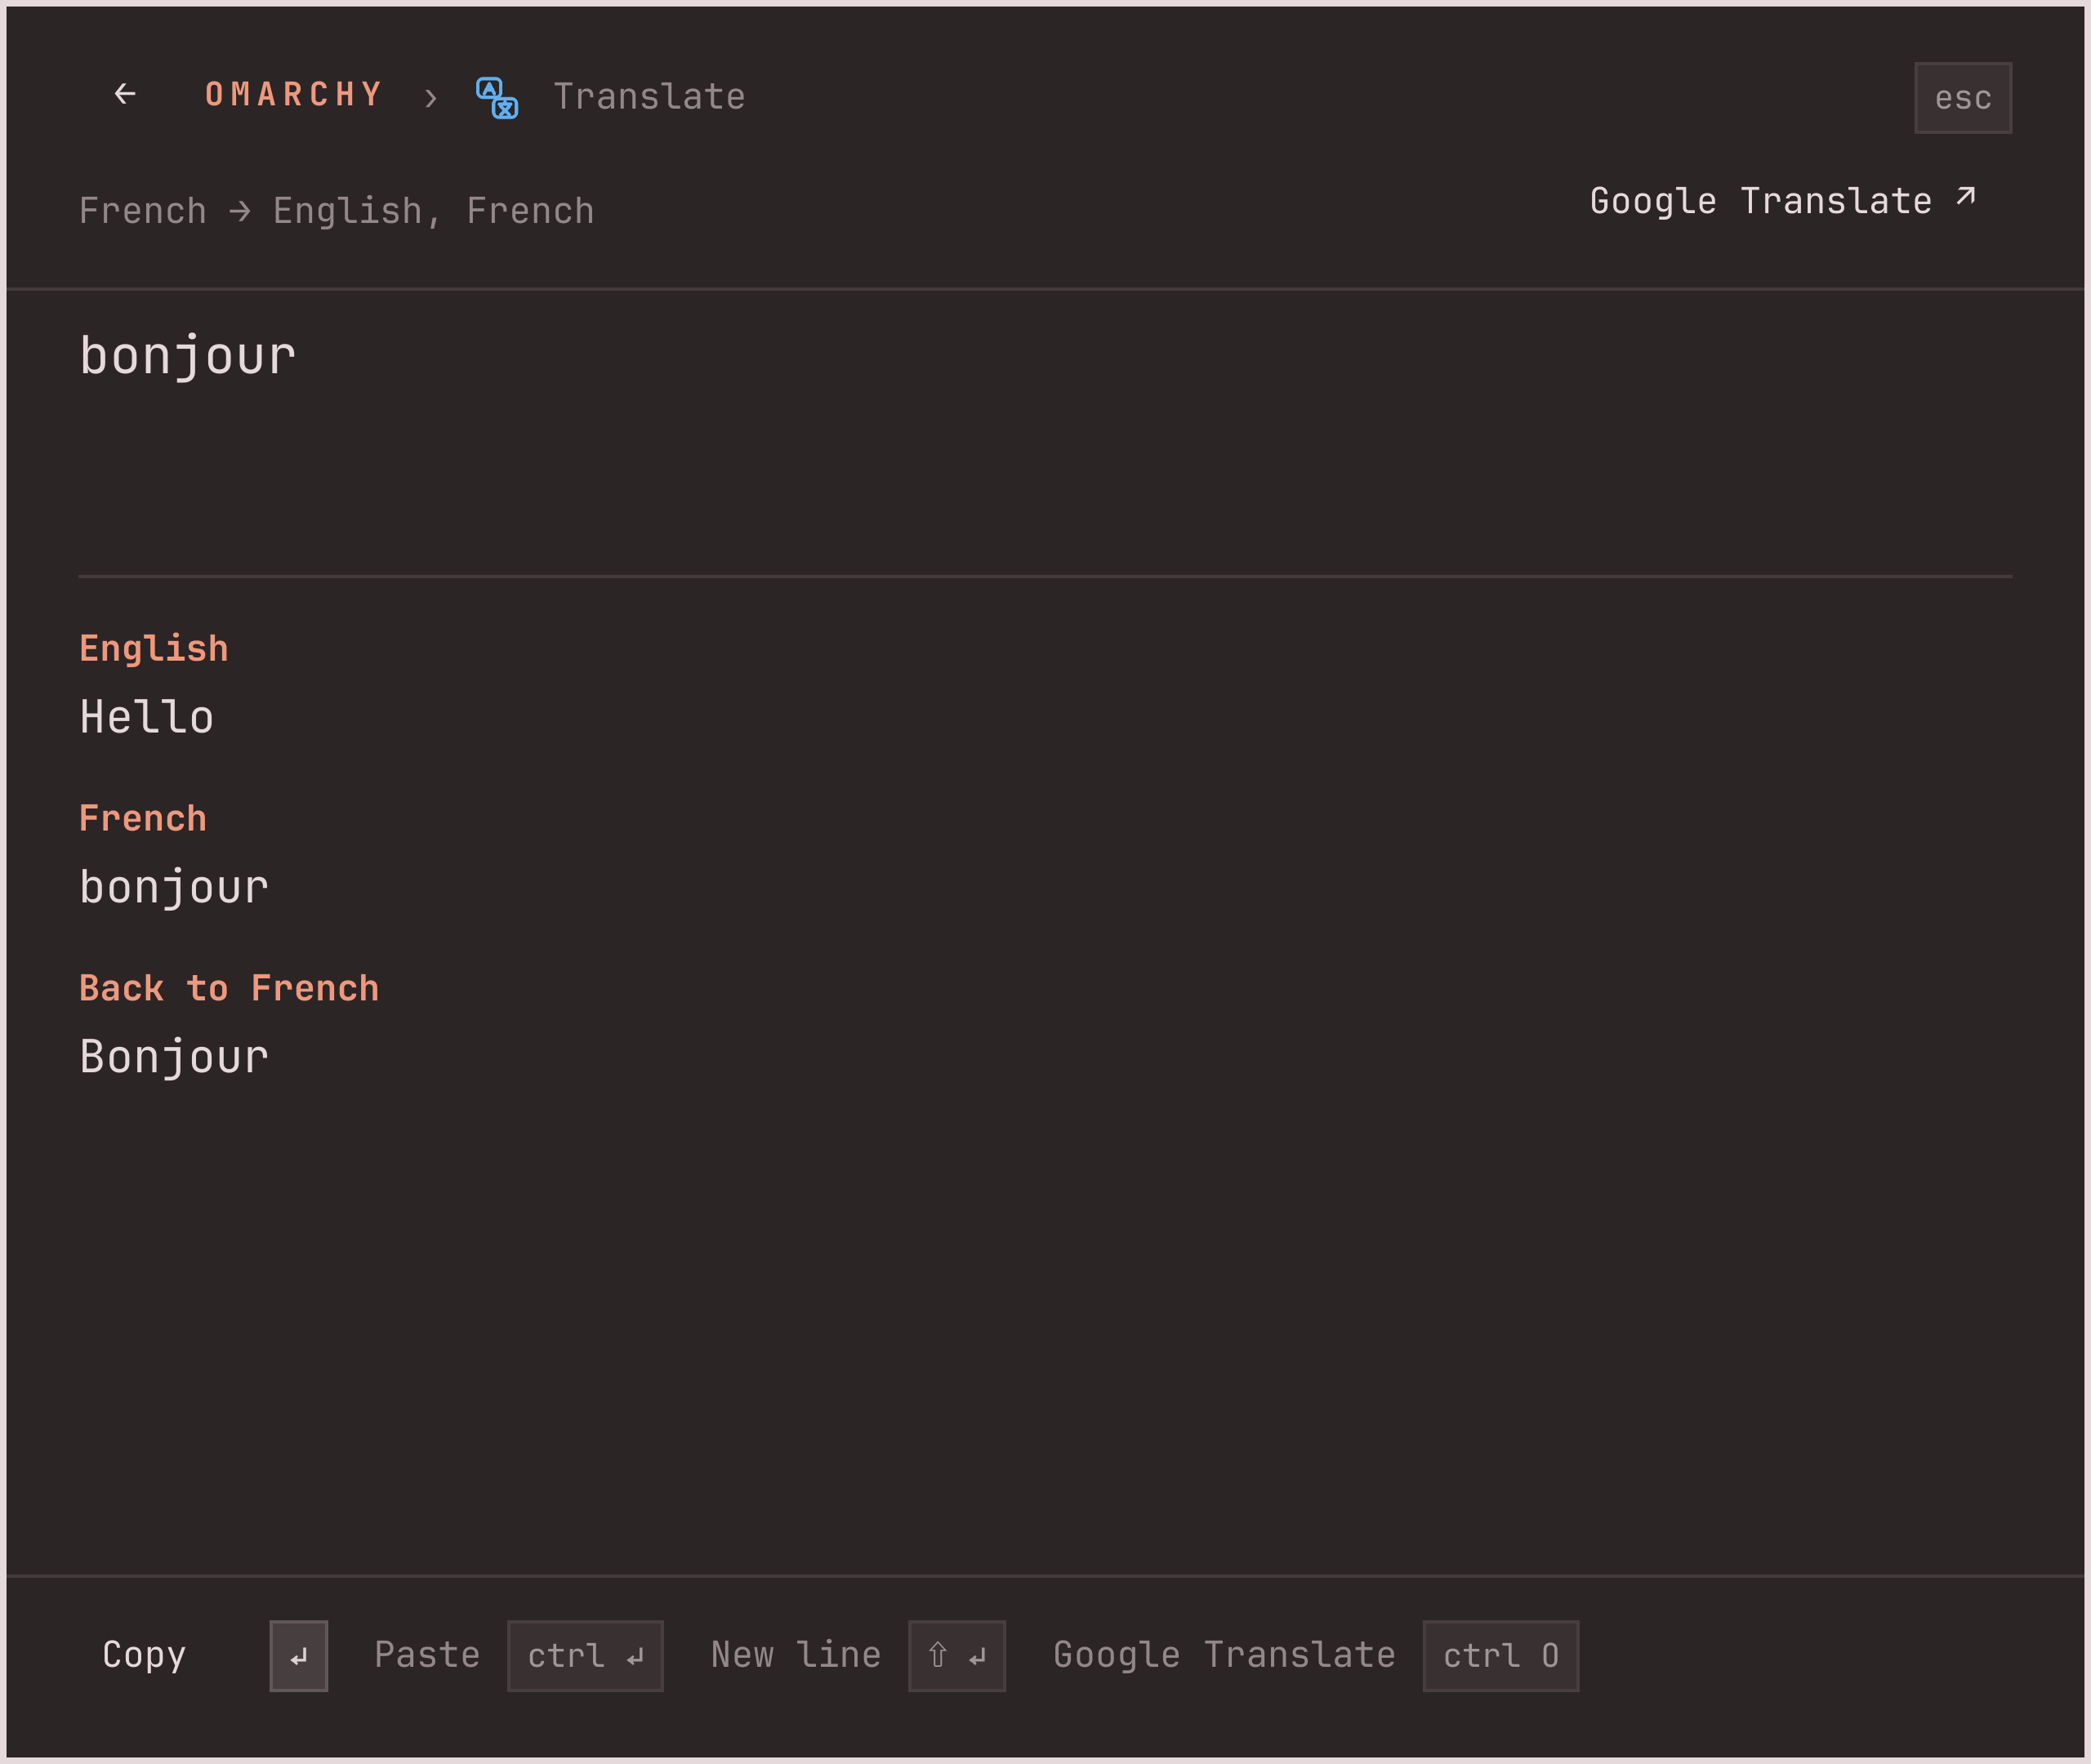Close with the esc key button

[1962, 98]
